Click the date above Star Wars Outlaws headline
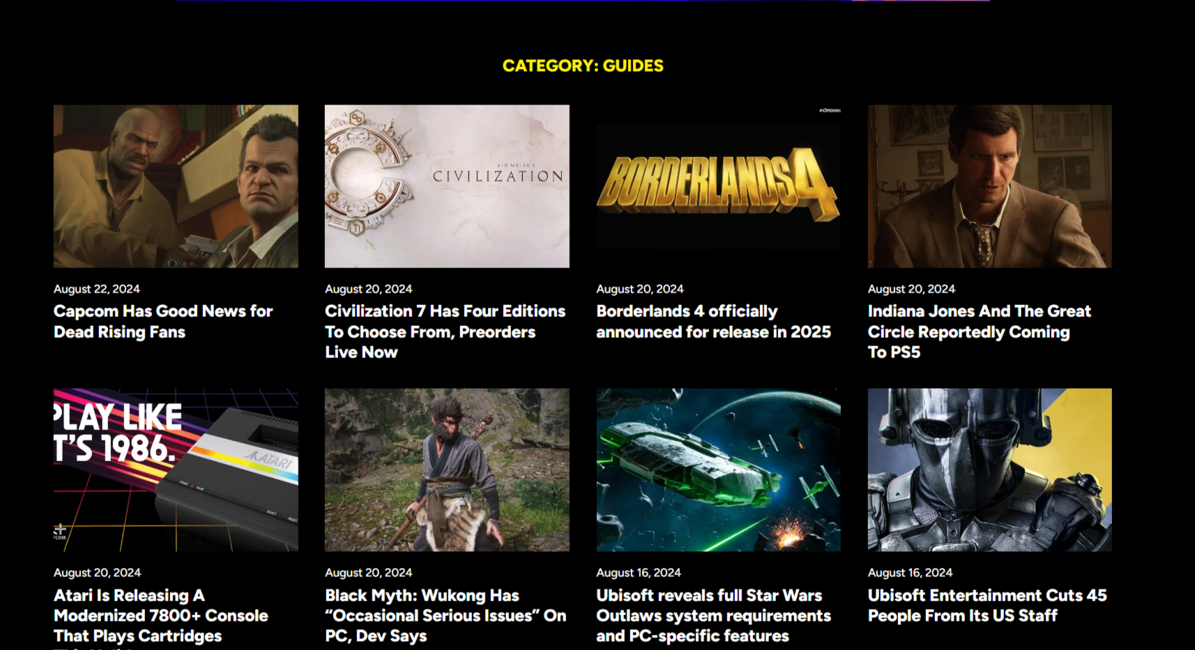Image resolution: width=1195 pixels, height=650 pixels. (638, 573)
